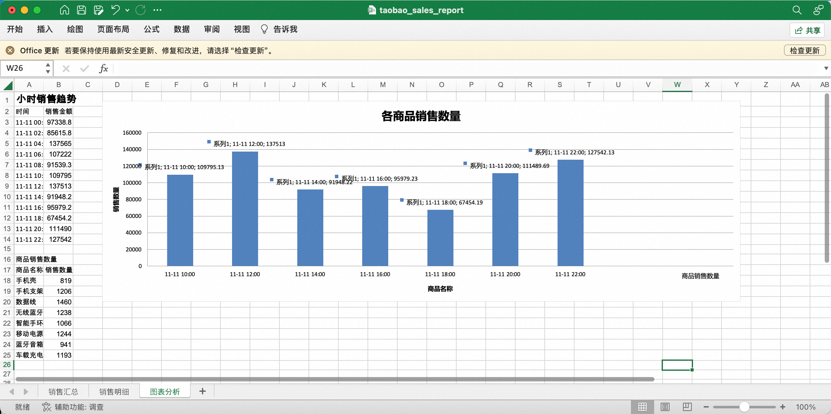The image size is (831, 414).
Task: Click the Save icon
Action: point(81,10)
